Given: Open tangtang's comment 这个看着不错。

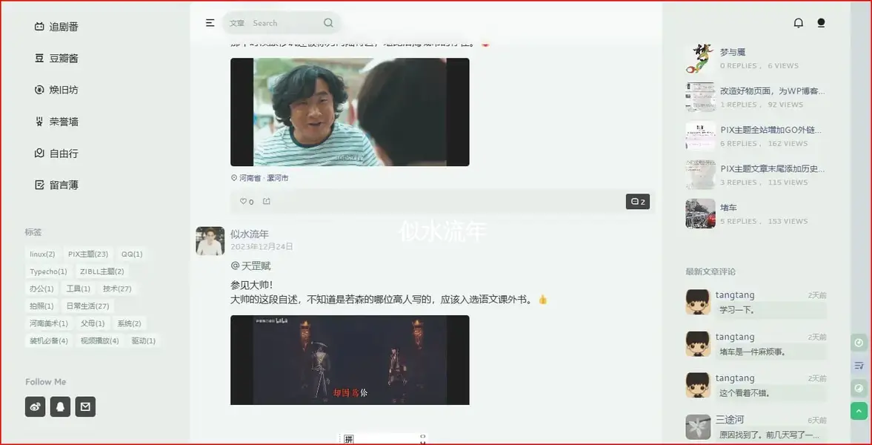Looking at the screenshot, I should click(771, 392).
